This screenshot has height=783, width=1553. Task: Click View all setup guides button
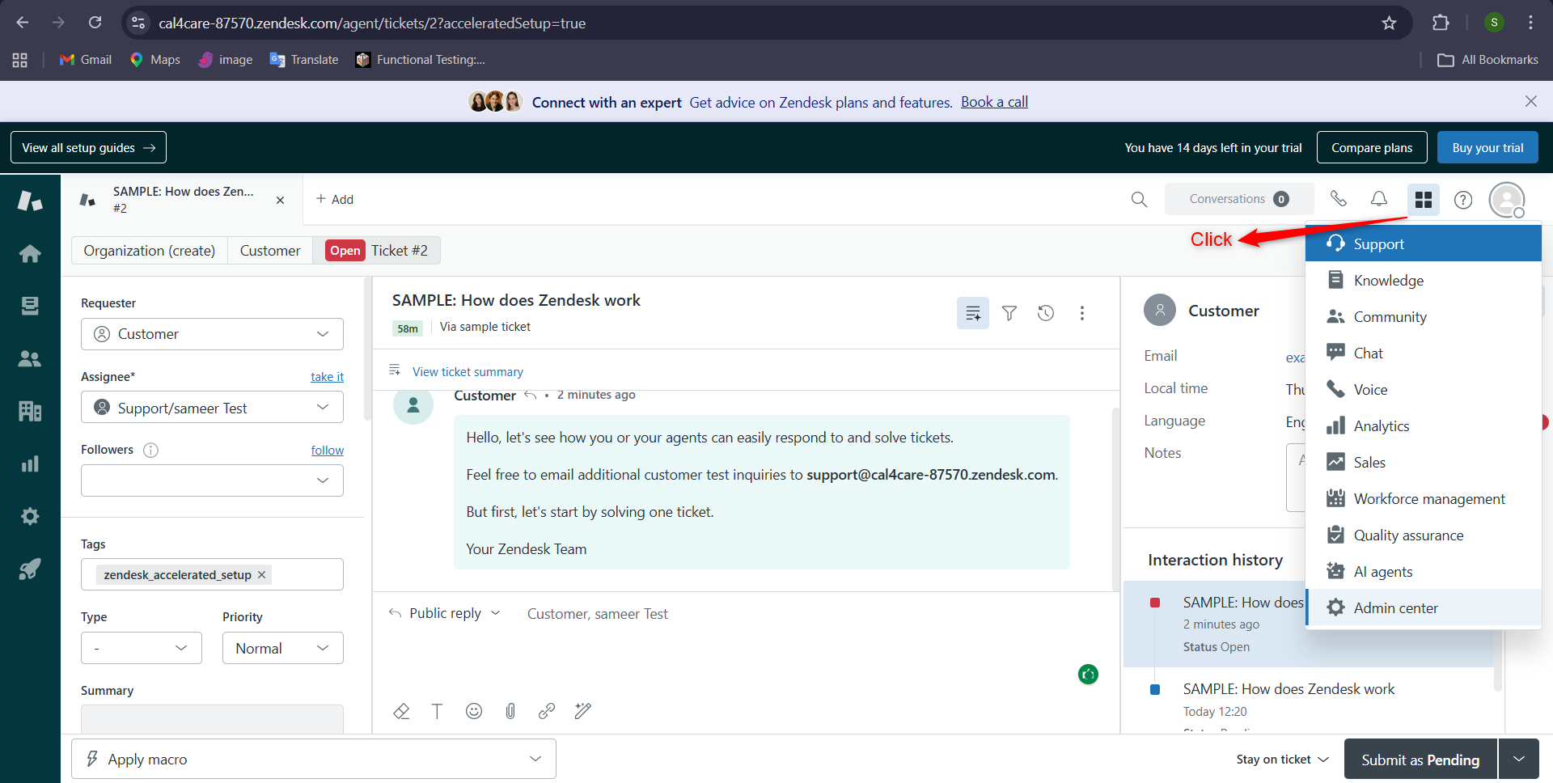coord(88,147)
